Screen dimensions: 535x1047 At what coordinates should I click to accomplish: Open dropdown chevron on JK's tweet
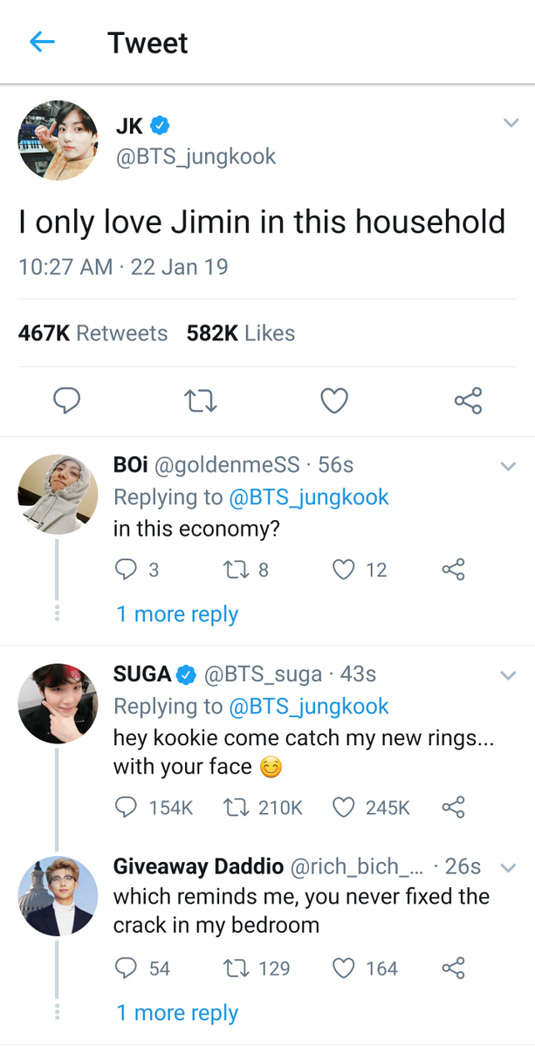(511, 124)
